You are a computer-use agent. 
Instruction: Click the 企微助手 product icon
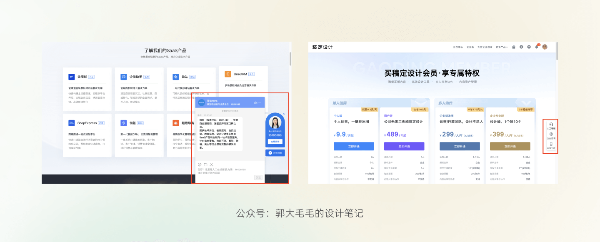tap(124, 77)
